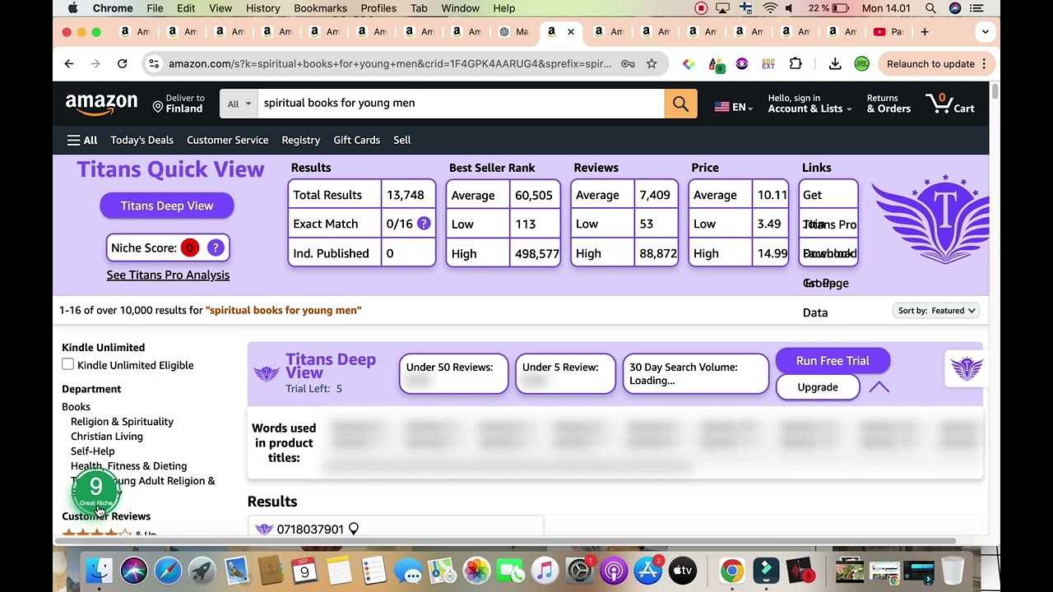The width and height of the screenshot is (1053, 592).
Task: Click the Chrome downloads icon
Action: click(x=835, y=64)
